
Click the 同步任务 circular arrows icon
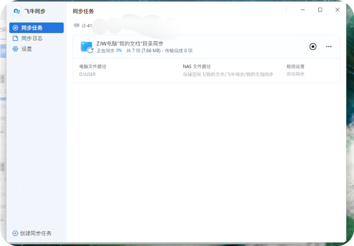15,28
